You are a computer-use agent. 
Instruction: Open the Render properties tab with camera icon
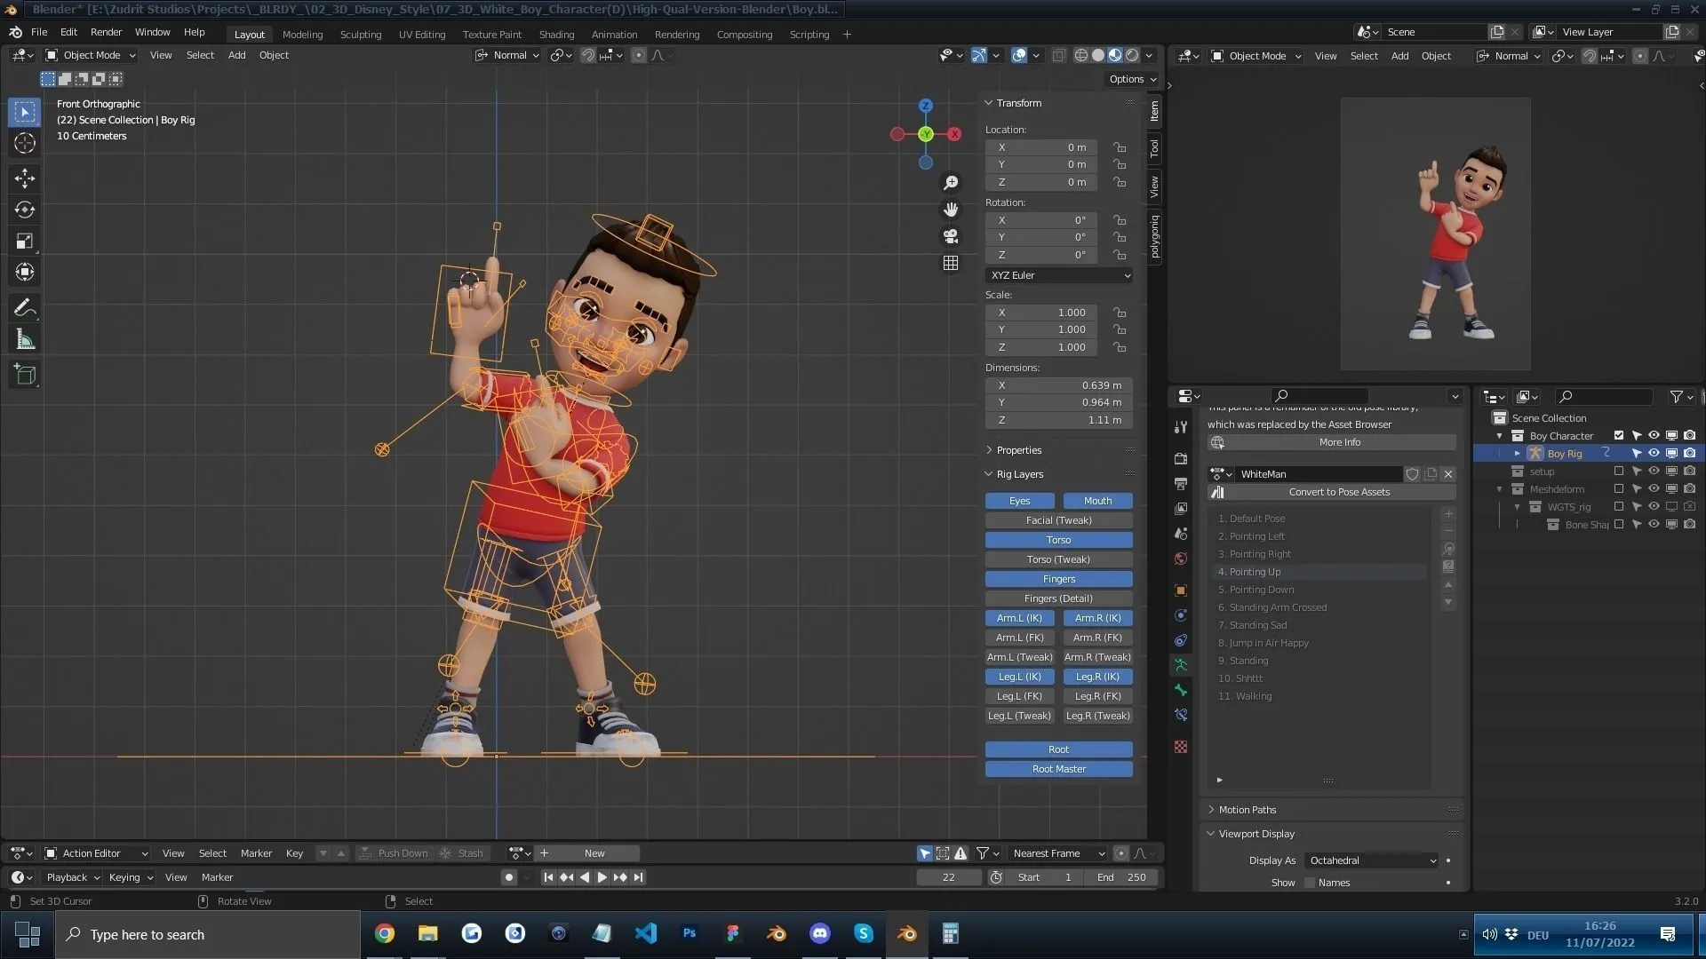click(1180, 459)
